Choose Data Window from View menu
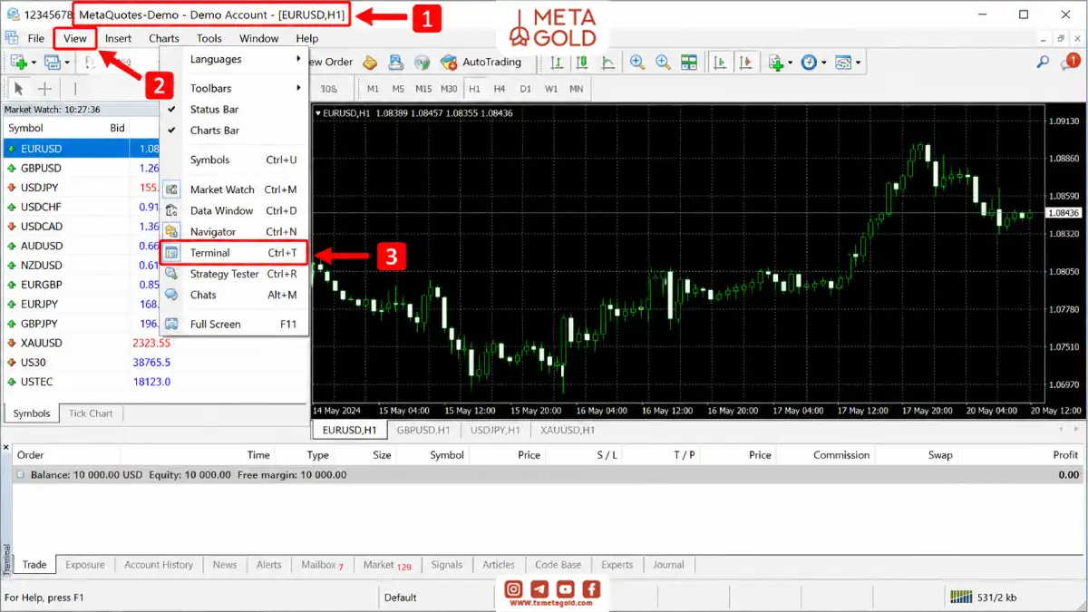The image size is (1088, 612). (x=235, y=210)
